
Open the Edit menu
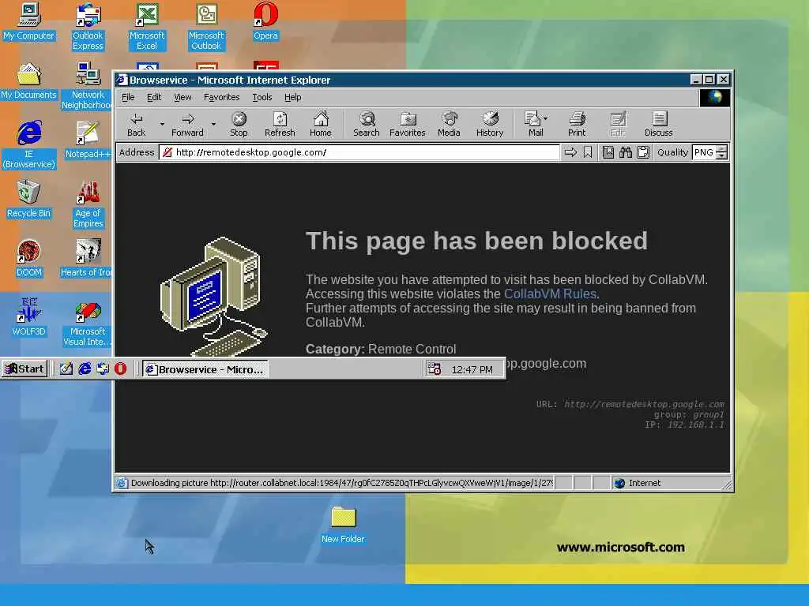pyautogui.click(x=154, y=97)
